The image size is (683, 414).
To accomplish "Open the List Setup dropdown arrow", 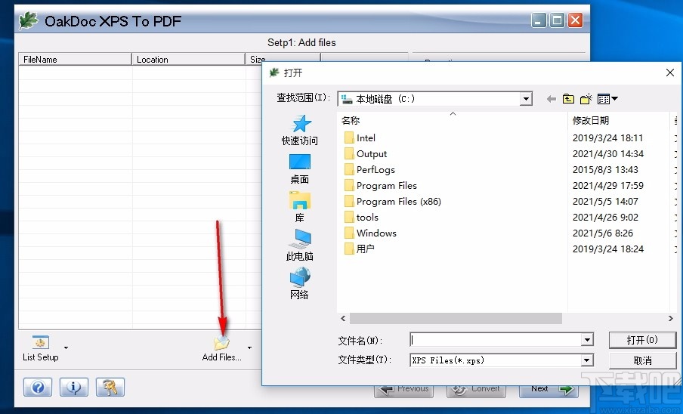I will point(66,348).
